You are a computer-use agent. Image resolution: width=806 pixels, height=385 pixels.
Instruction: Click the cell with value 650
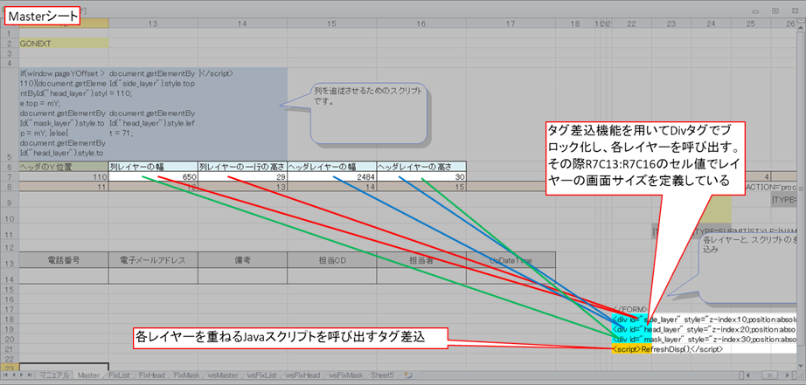tap(153, 176)
